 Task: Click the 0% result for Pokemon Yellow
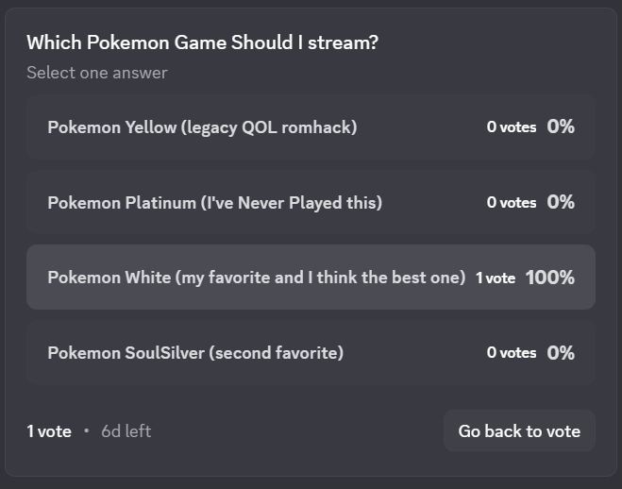click(561, 126)
